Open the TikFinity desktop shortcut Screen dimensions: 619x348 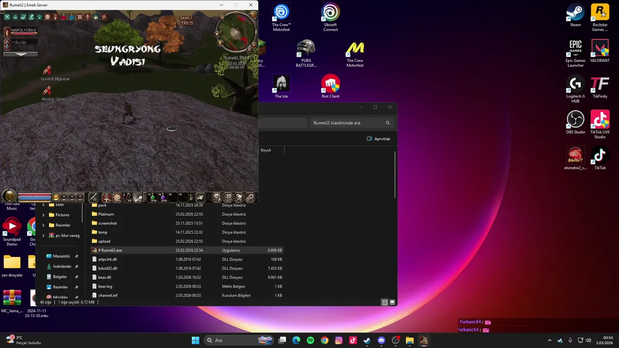click(600, 87)
